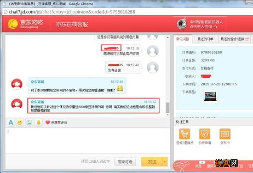Click the chat scrollbar thumb
This screenshot has width=253, height=173.
[168, 108]
